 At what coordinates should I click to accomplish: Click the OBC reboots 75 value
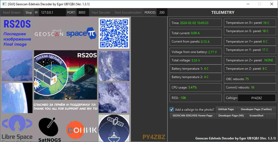click(x=247, y=79)
